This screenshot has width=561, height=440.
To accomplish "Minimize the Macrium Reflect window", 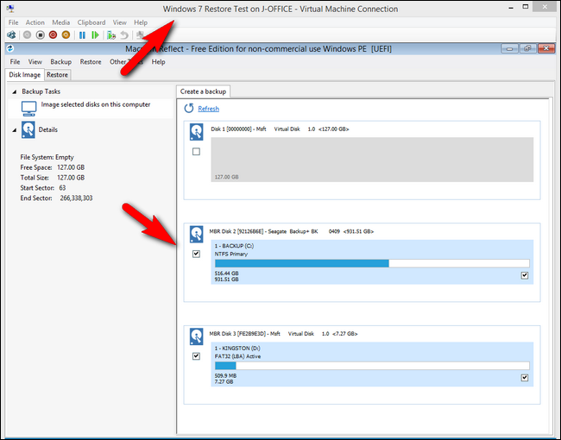I will pyautogui.click(x=509, y=48).
